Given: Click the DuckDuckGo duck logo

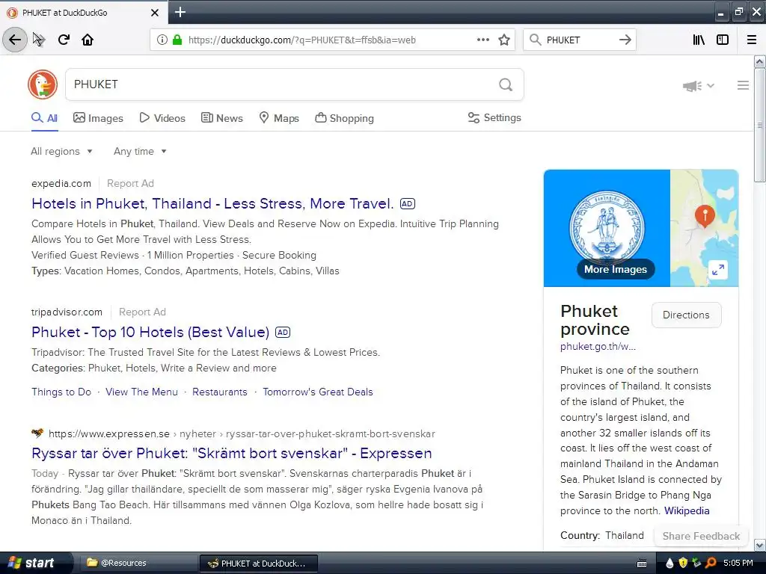Looking at the screenshot, I should pyautogui.click(x=43, y=84).
